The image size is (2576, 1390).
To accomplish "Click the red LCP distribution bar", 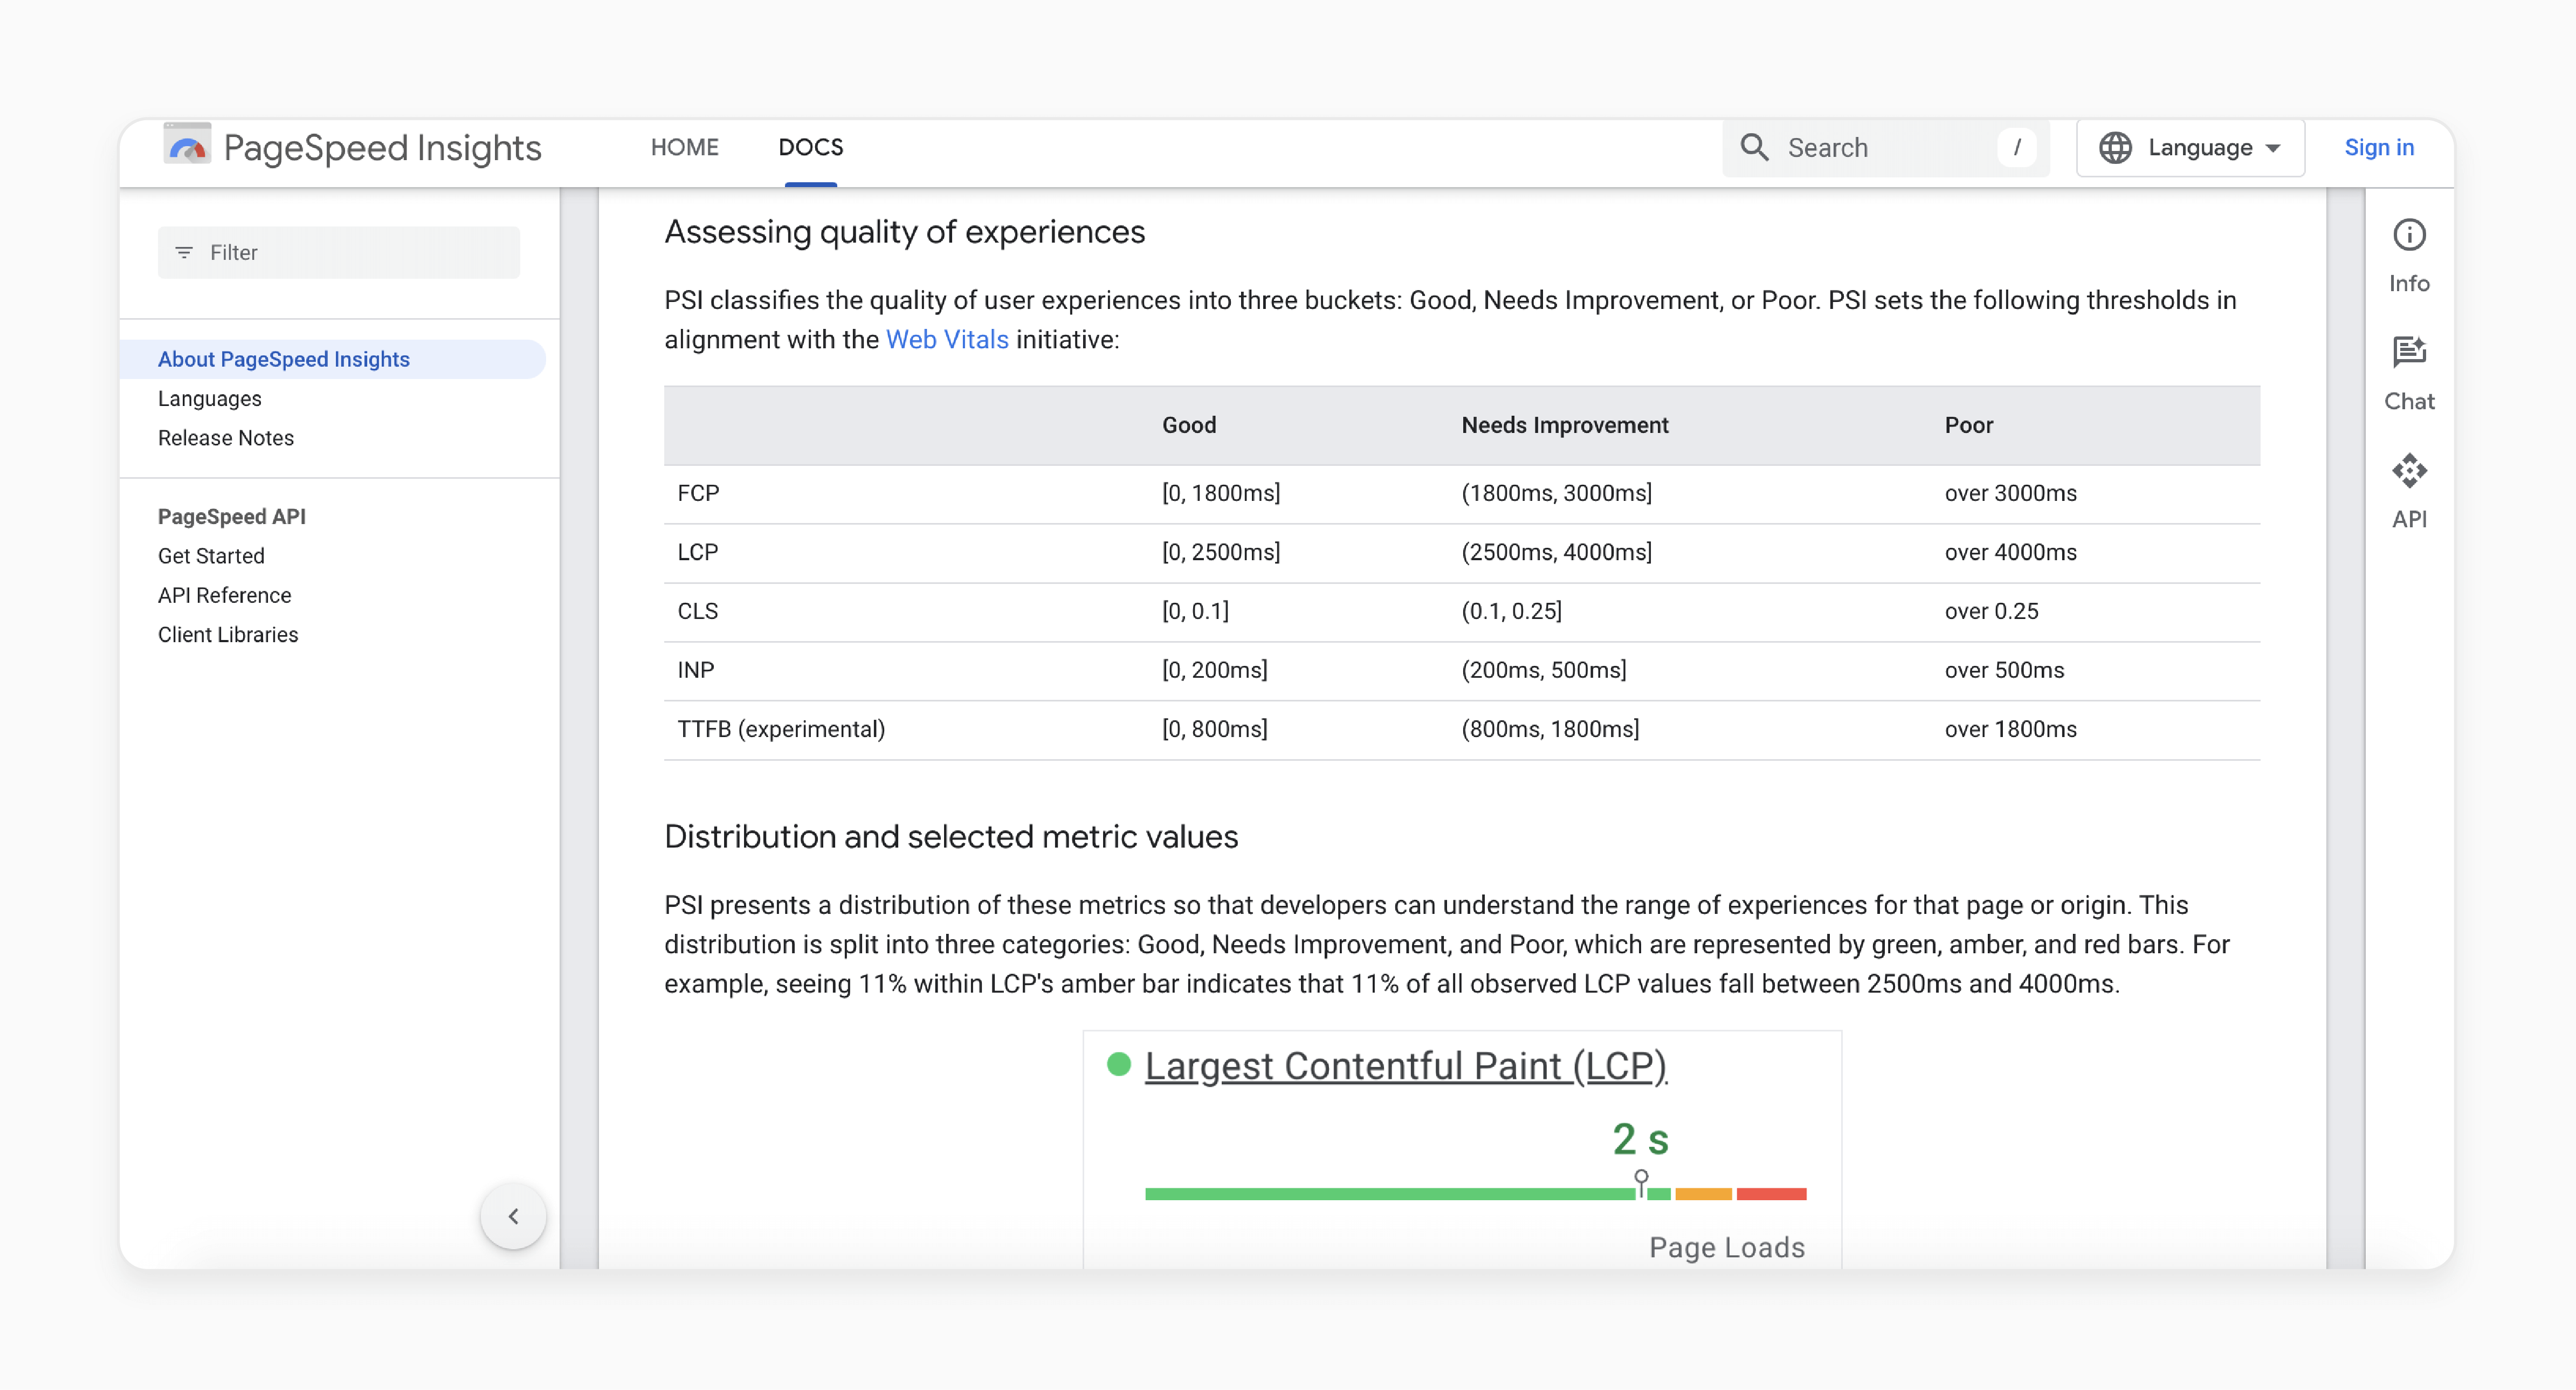I will (1771, 1194).
